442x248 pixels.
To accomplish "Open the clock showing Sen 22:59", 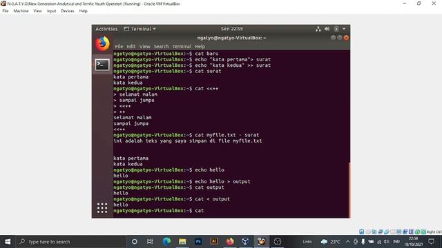I will [232, 29].
